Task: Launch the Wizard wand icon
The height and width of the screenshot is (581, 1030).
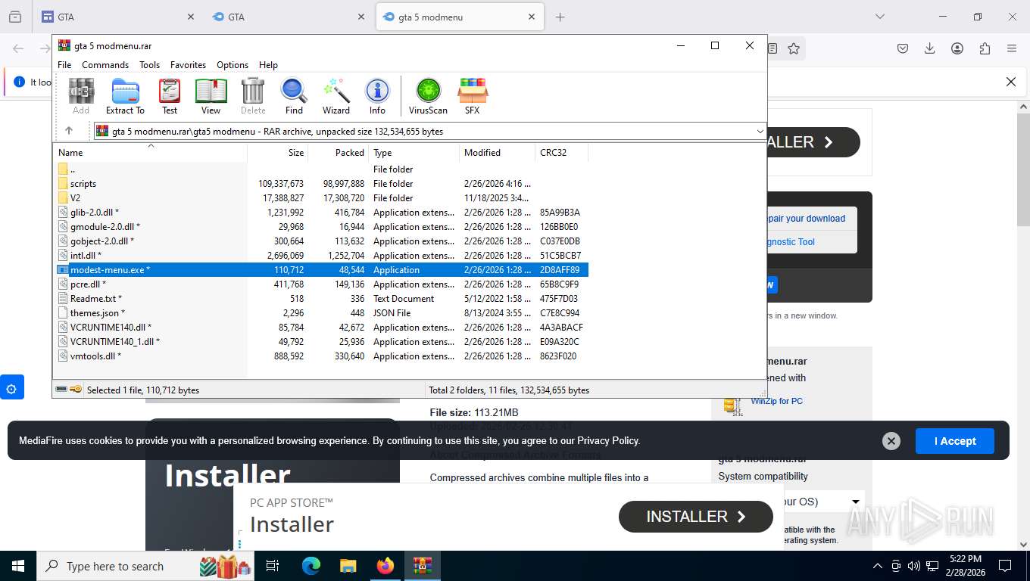Action: (x=336, y=96)
